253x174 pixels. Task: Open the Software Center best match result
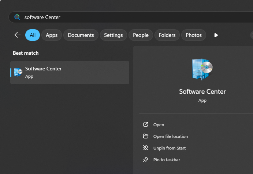(x=70, y=73)
